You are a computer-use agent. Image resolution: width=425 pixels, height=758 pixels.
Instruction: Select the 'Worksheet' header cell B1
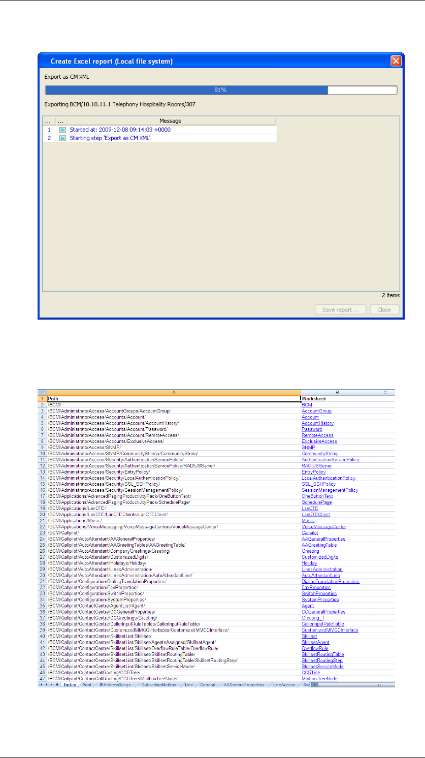click(337, 398)
